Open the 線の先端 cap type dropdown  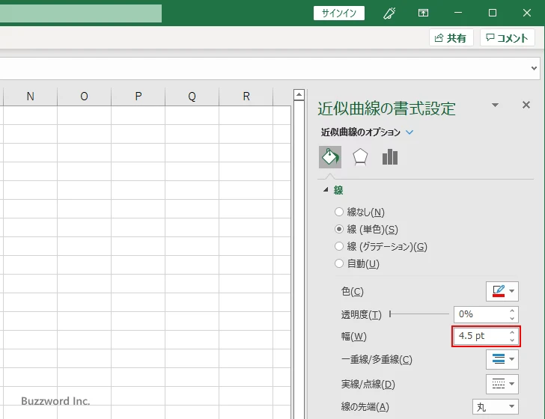[496, 407]
